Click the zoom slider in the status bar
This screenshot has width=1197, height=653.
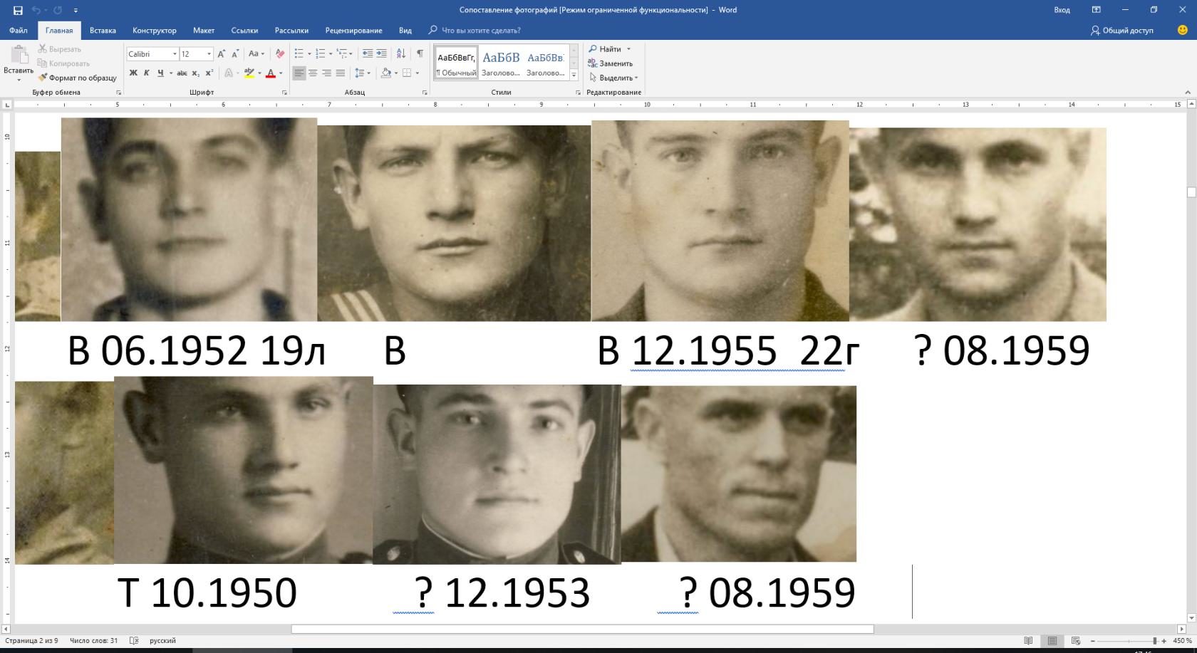(1154, 641)
